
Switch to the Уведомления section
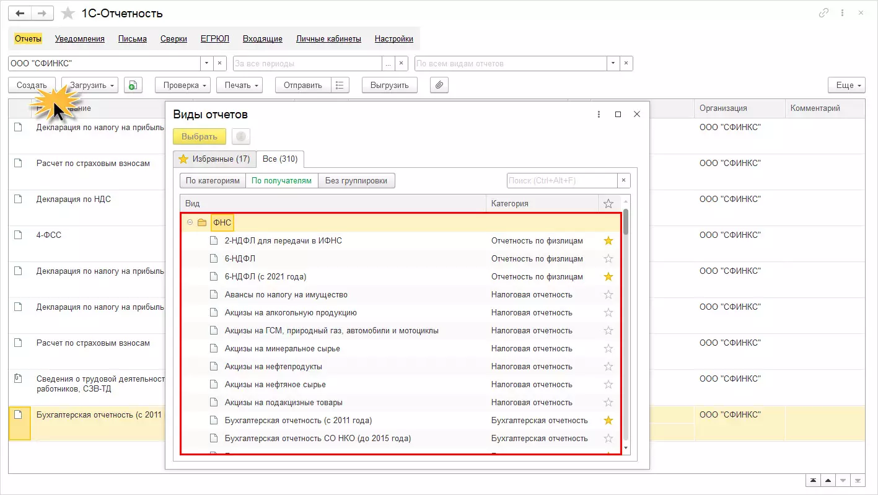tap(80, 38)
